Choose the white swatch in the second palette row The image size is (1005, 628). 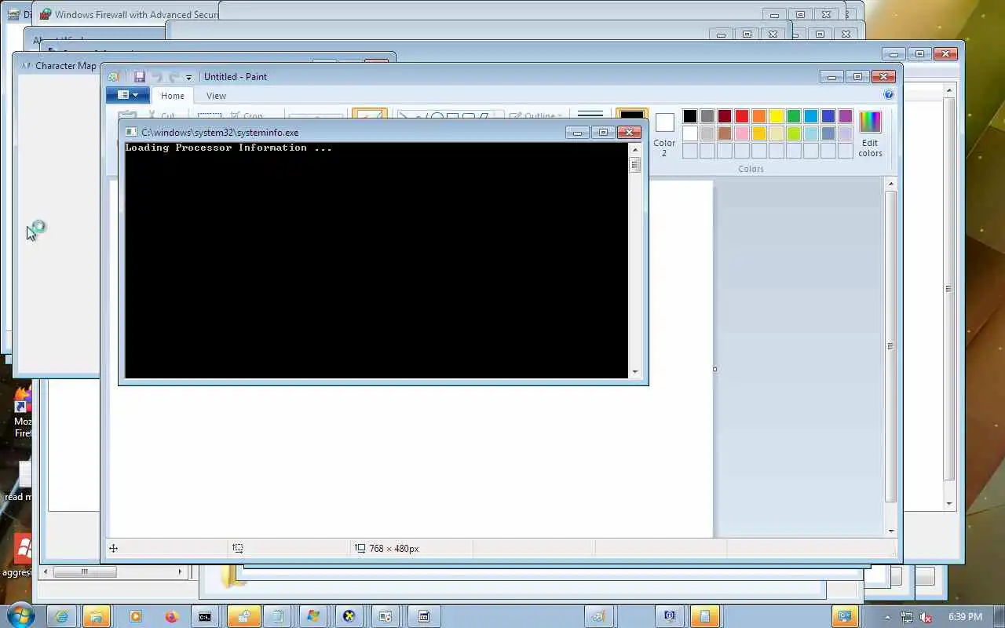[690, 133]
